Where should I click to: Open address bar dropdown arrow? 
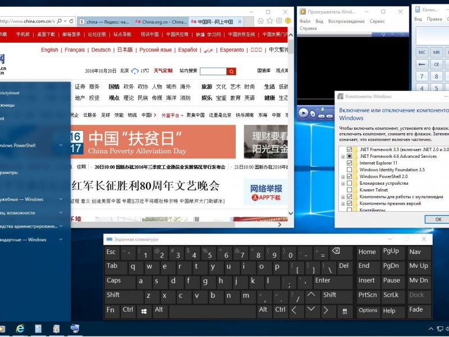click(x=65, y=21)
